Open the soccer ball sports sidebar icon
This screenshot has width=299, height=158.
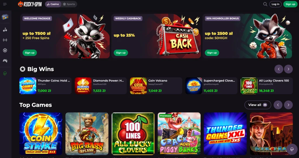click(x=5, y=50)
